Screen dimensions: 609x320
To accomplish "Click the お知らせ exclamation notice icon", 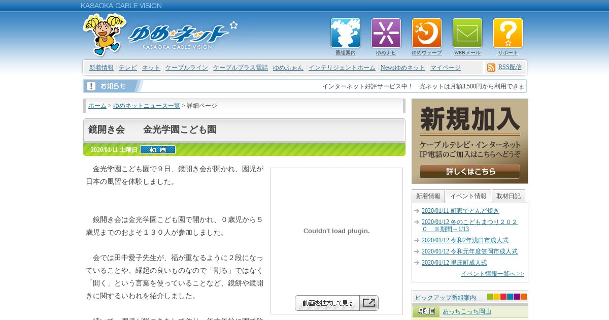I will point(91,86).
